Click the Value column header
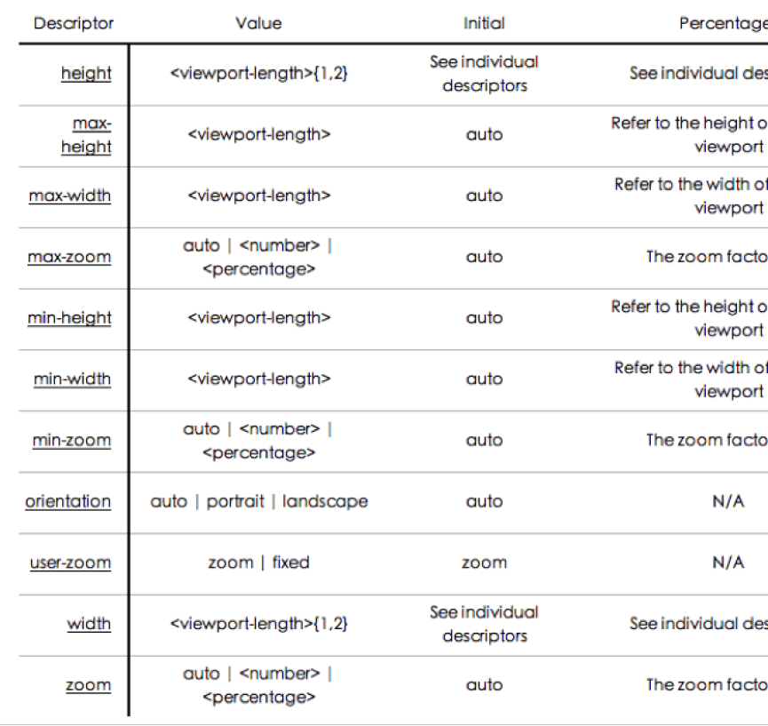768x726 pixels. pyautogui.click(x=258, y=23)
